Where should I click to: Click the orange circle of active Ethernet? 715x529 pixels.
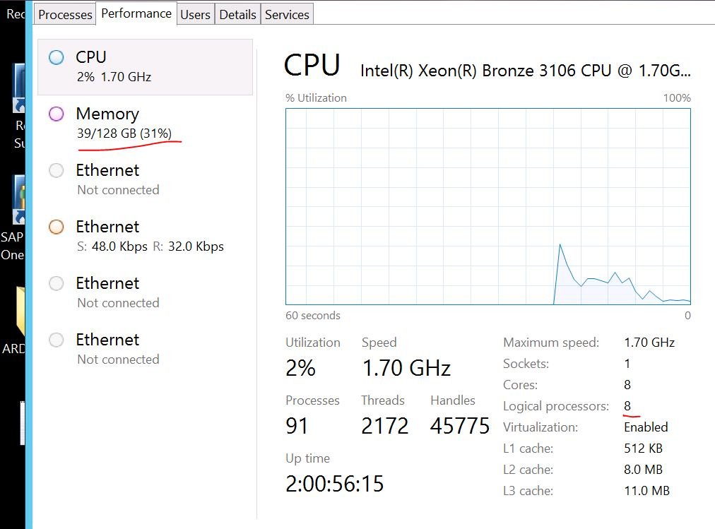tap(56, 227)
